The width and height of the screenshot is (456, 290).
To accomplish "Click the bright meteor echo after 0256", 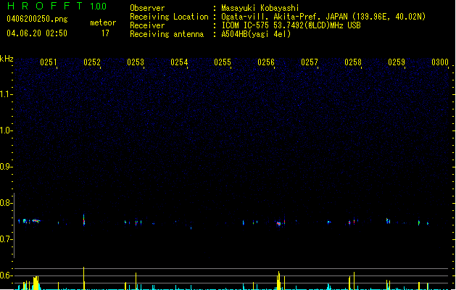I will coord(279,223).
